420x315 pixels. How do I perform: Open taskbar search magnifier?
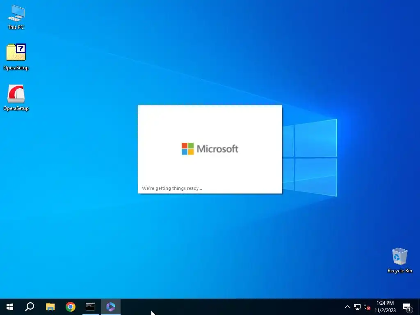pos(30,307)
